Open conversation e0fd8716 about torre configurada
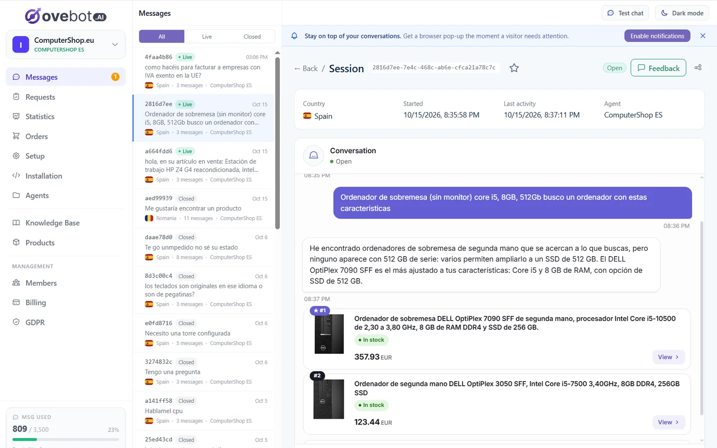The height and width of the screenshot is (448, 717). pyautogui.click(x=203, y=333)
